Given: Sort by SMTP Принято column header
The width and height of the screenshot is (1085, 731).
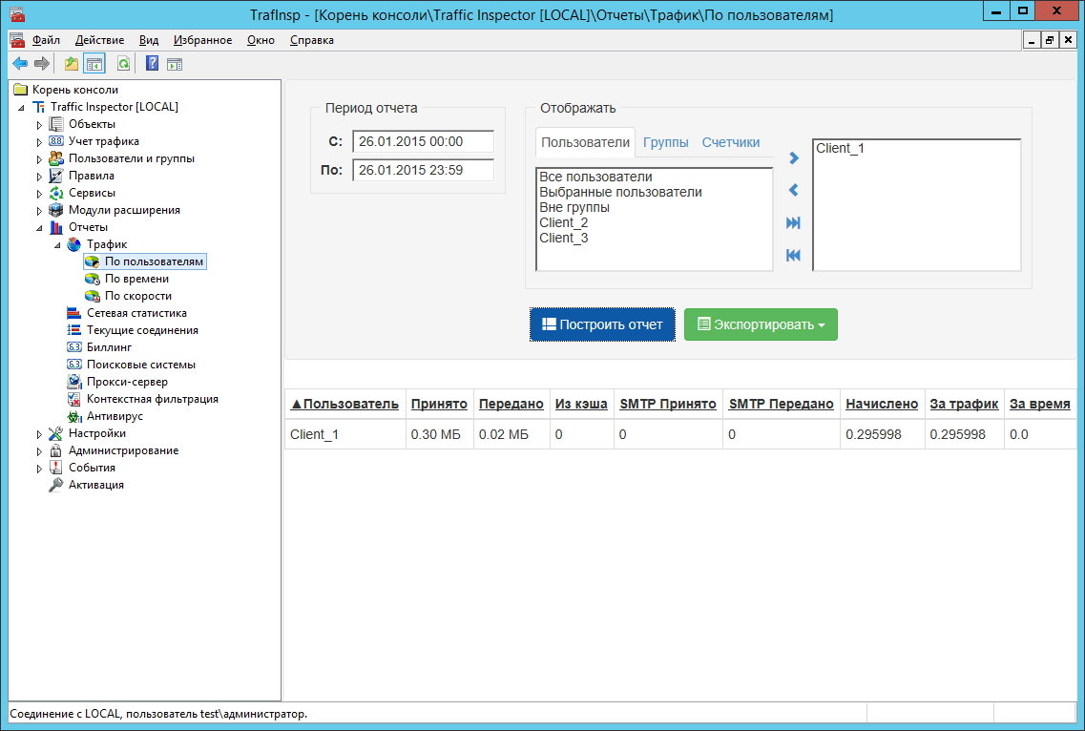Looking at the screenshot, I should [x=668, y=404].
